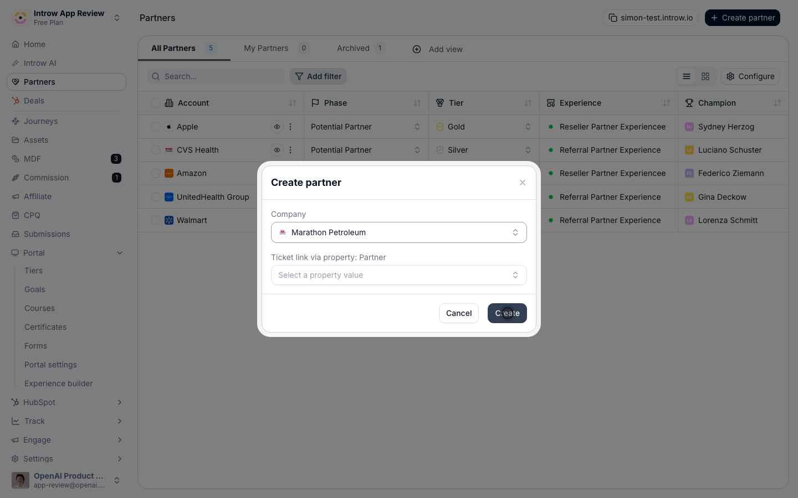Screen dimensions: 798x498
Task: Select the Apple row checkbox
Action: (x=156, y=127)
